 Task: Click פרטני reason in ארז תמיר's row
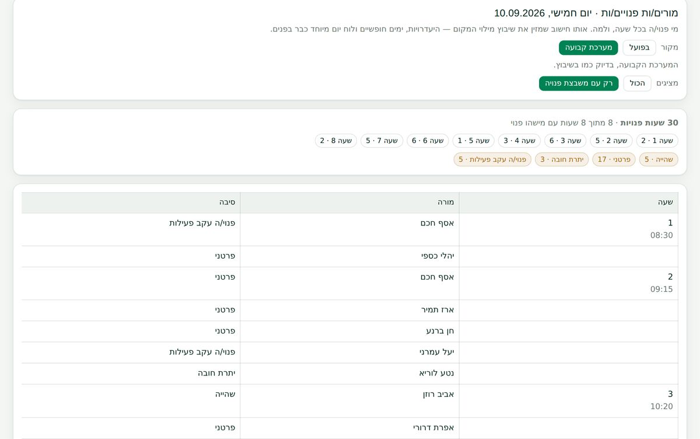[x=225, y=309]
